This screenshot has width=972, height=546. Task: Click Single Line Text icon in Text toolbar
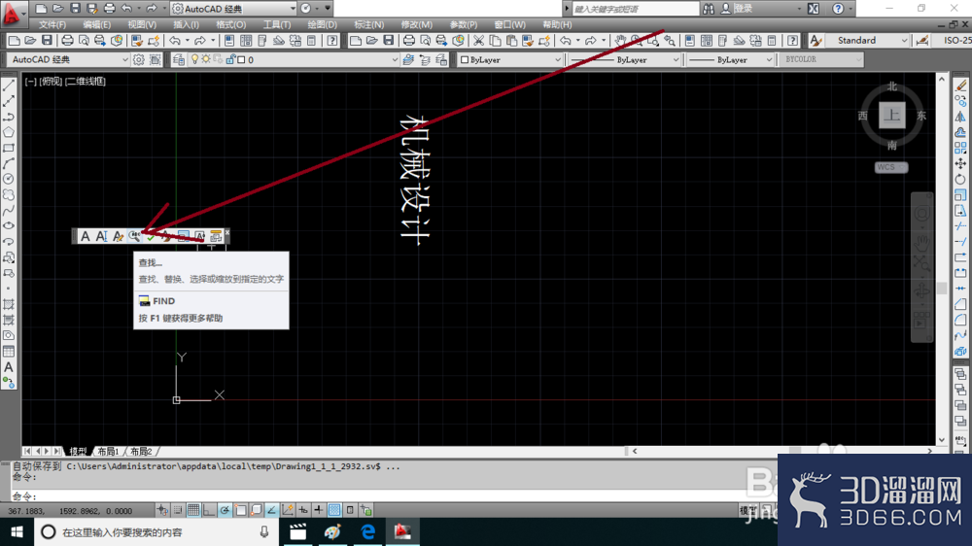(x=101, y=236)
